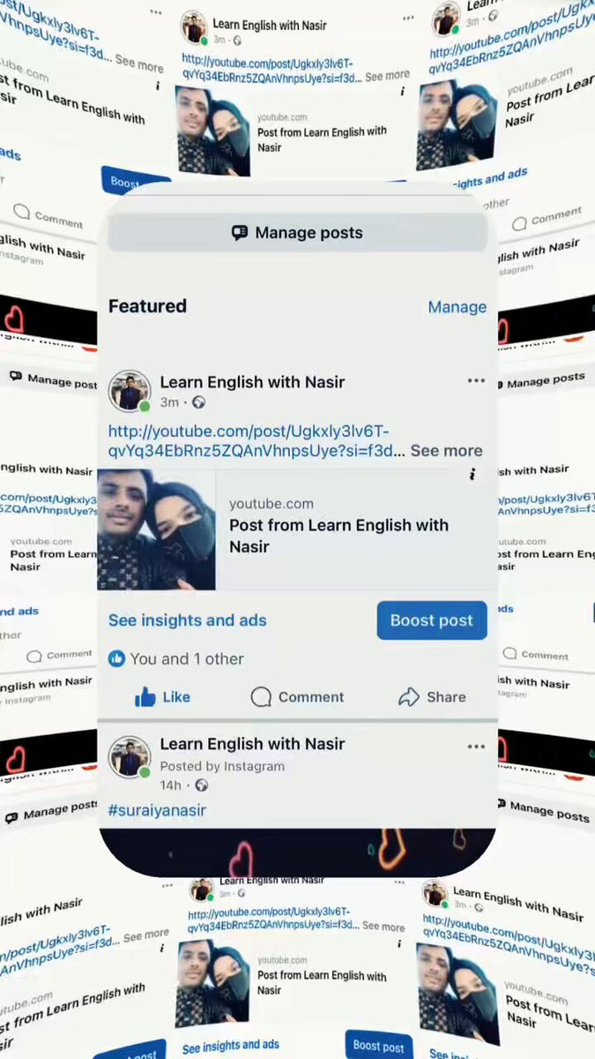Open three-dots menu on the 3m post
The width and height of the screenshot is (595, 1059).
tap(476, 381)
